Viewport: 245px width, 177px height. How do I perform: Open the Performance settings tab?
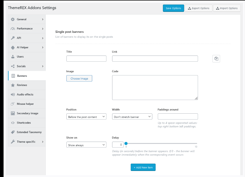(x=27, y=29)
